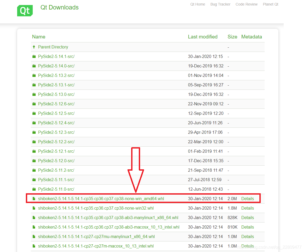
Task: Click folder icon next to PySide2-5.12.5-src/
Action: (34, 113)
